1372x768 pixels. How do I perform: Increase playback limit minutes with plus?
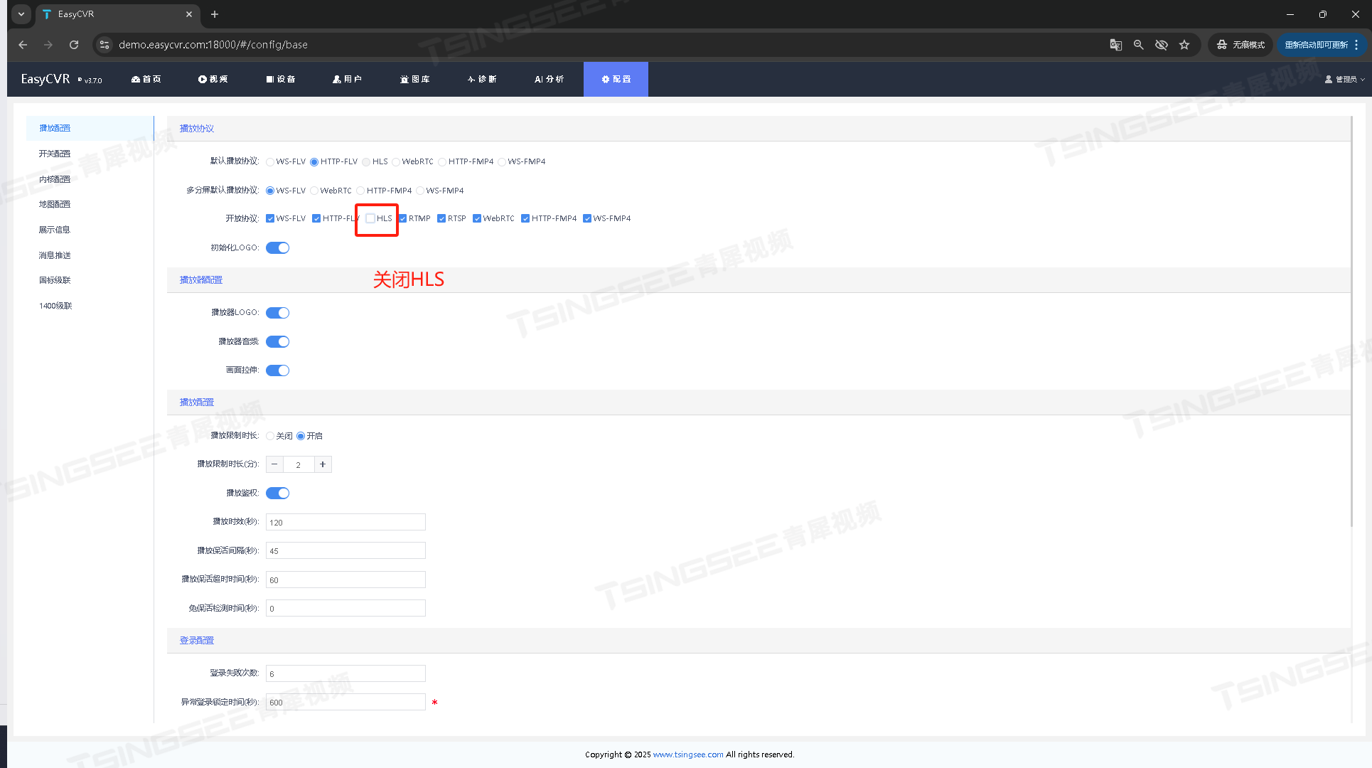point(323,464)
